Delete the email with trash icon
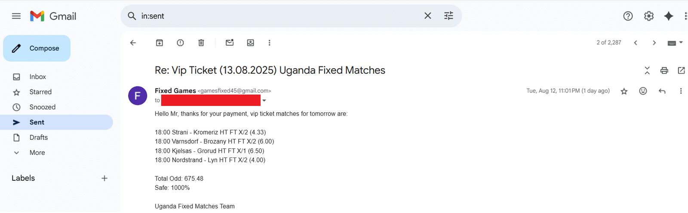Viewport: 688px width, 213px height. pyautogui.click(x=201, y=43)
